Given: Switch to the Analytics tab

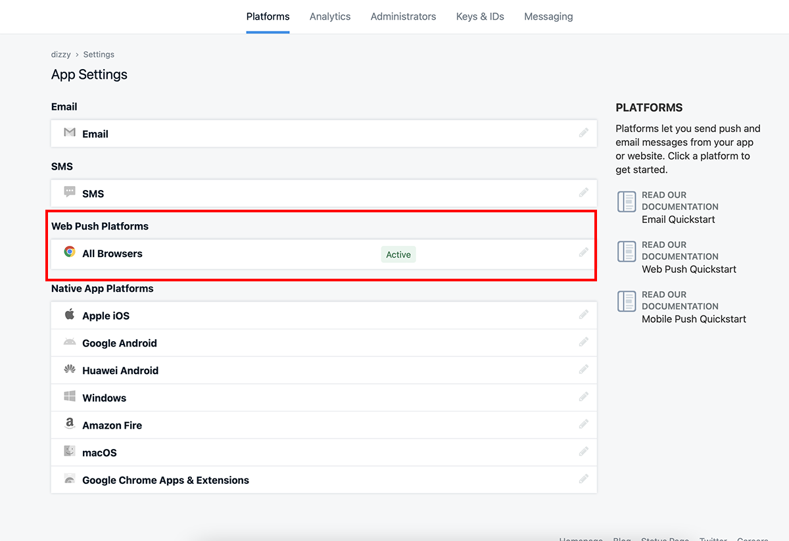Looking at the screenshot, I should coord(330,16).
